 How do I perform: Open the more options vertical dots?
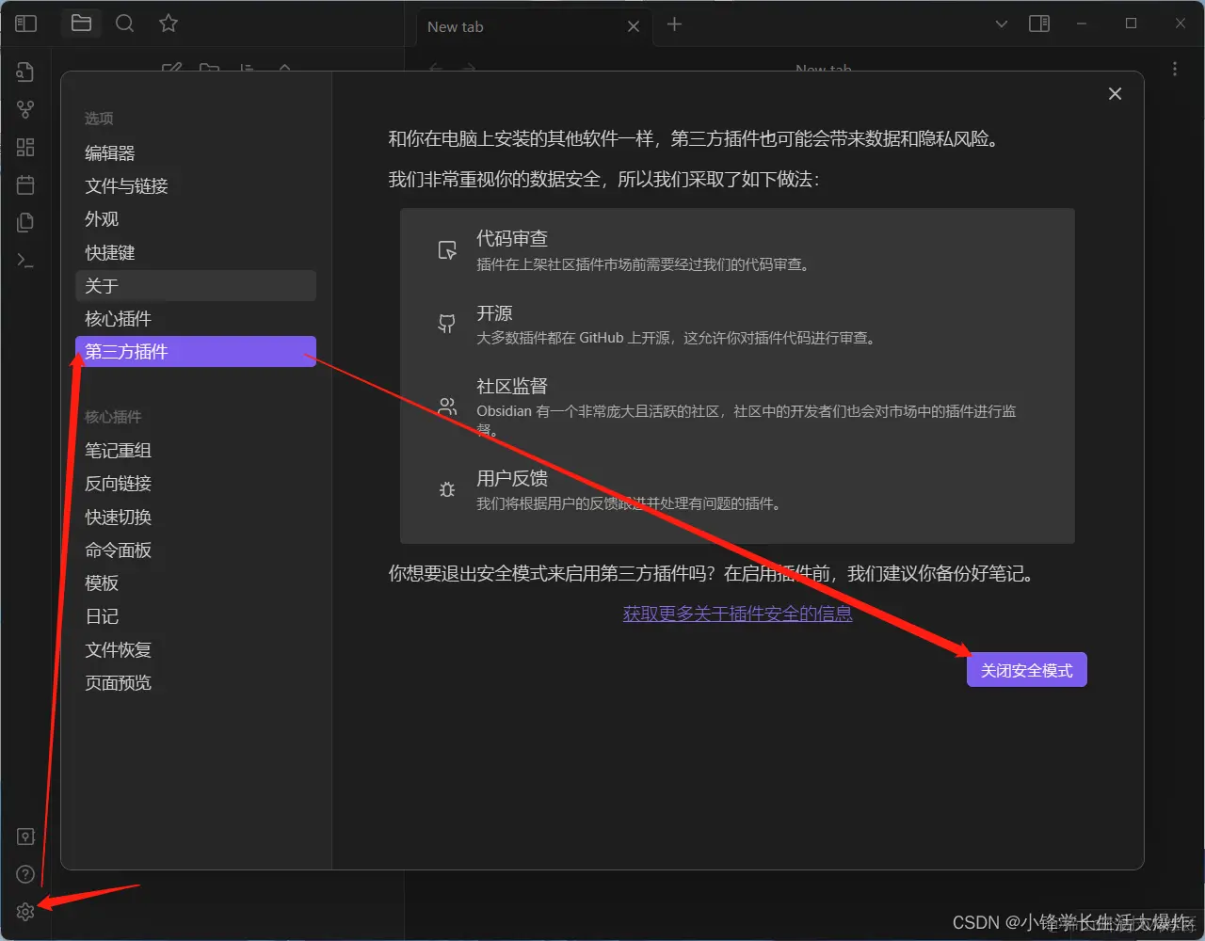point(1175,69)
